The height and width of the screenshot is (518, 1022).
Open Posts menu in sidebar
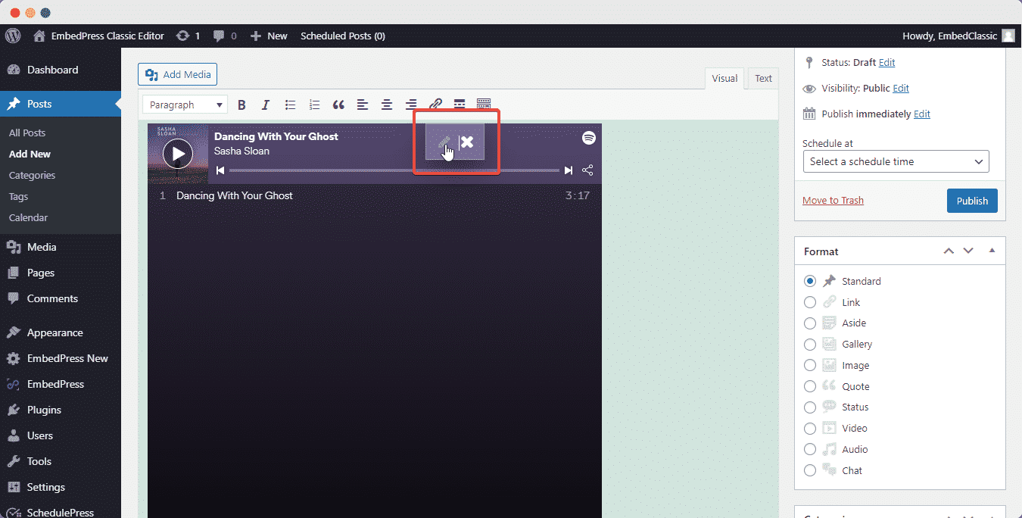(x=61, y=104)
